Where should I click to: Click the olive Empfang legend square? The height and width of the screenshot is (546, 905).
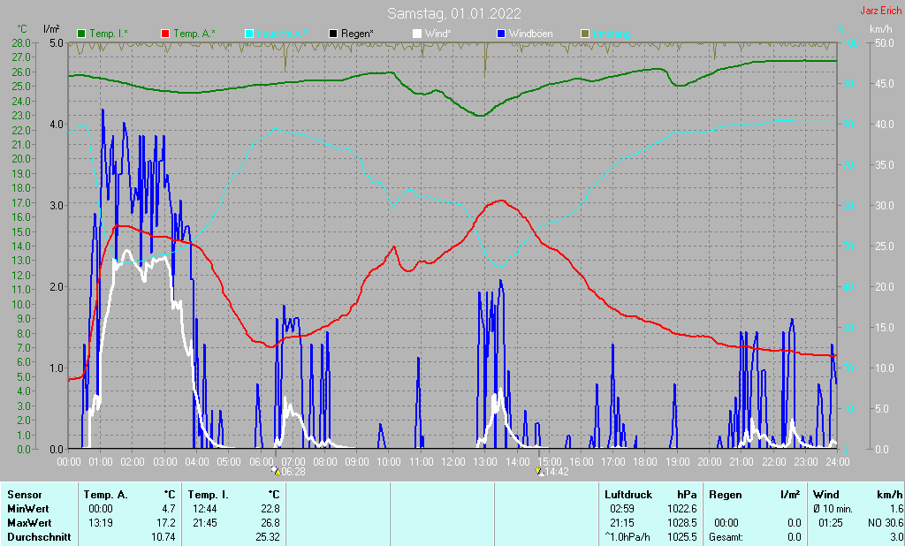coord(584,34)
